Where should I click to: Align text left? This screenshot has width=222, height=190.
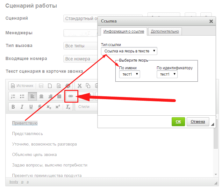coord(32,96)
